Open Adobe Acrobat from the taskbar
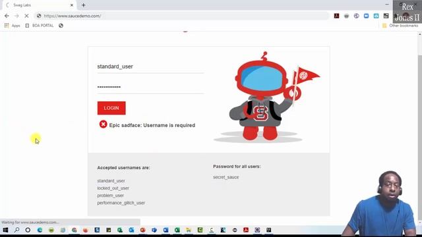Viewport: 422px width, 237px height. [246, 230]
